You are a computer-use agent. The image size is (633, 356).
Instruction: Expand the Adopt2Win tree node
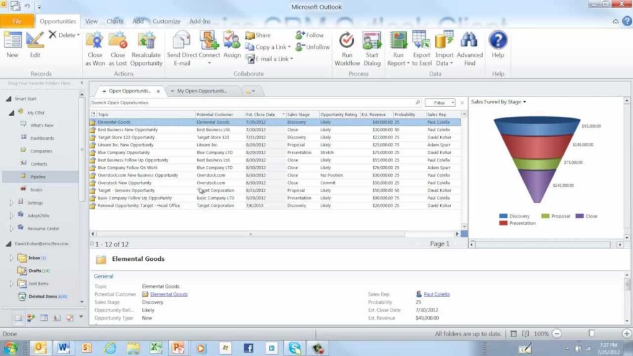11,216
